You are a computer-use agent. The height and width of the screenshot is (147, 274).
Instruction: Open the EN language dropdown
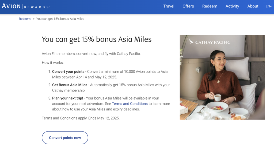[268, 6]
